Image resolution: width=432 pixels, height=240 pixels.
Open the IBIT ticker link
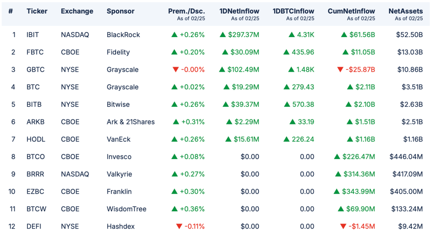[x=32, y=35]
